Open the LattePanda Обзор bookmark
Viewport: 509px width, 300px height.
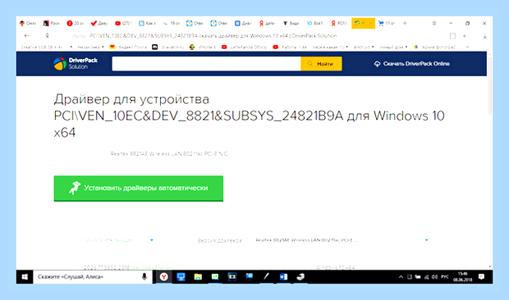point(244,47)
